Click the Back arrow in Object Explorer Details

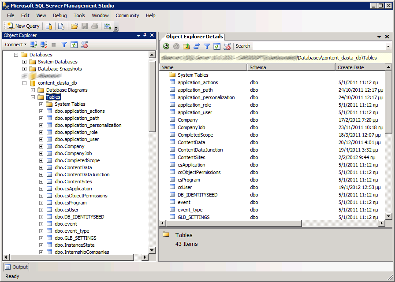point(166,46)
